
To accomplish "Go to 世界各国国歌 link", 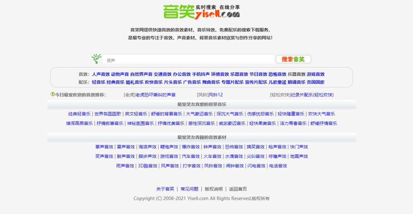I will [x=108, y=114].
